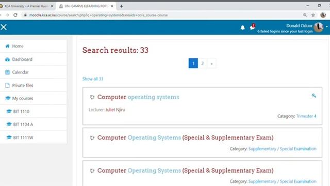The image size is (330, 186).
Task: Select the ON-CAMPUS ELEARNING PORTAL tab
Action: click(86, 6)
